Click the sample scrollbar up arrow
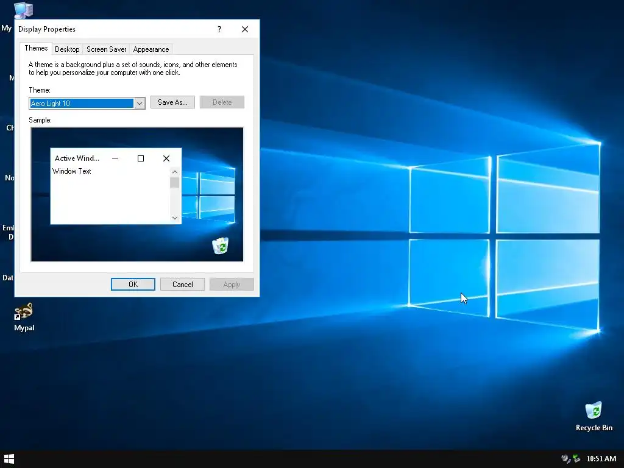 point(175,172)
